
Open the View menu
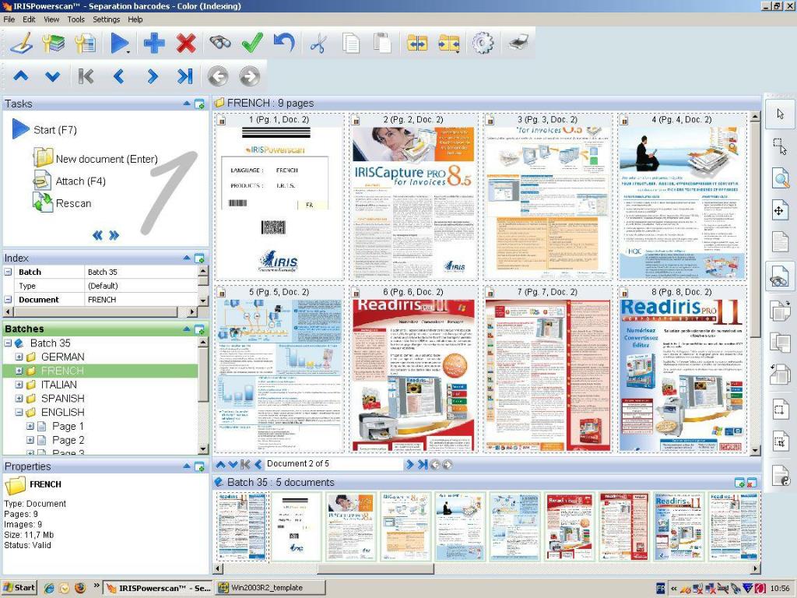coord(51,19)
